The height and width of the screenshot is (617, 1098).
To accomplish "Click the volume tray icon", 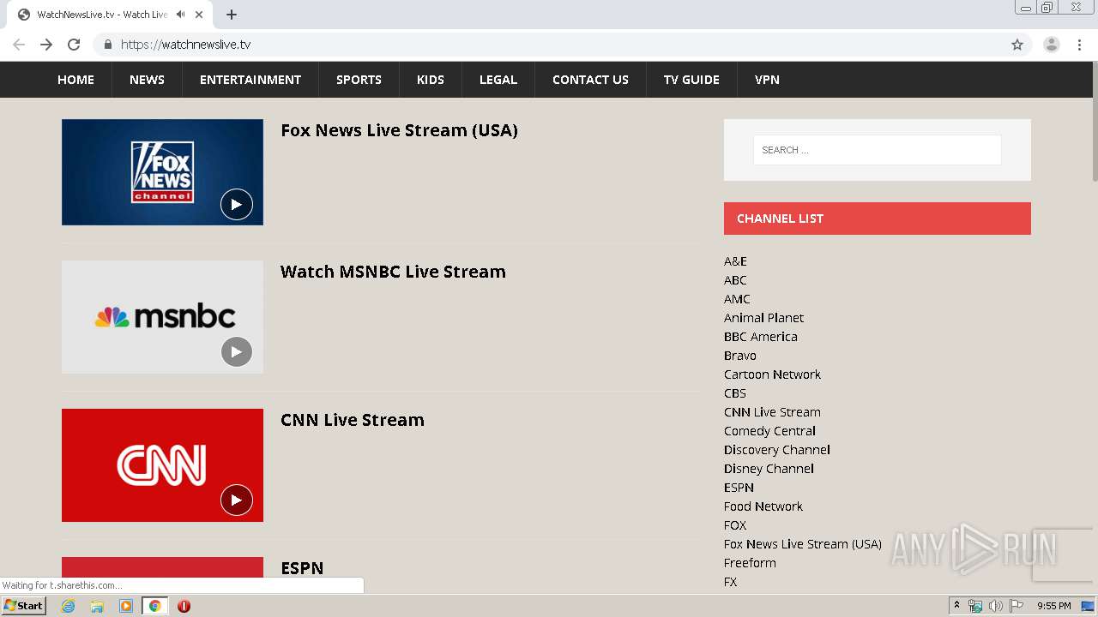I will click(x=995, y=606).
